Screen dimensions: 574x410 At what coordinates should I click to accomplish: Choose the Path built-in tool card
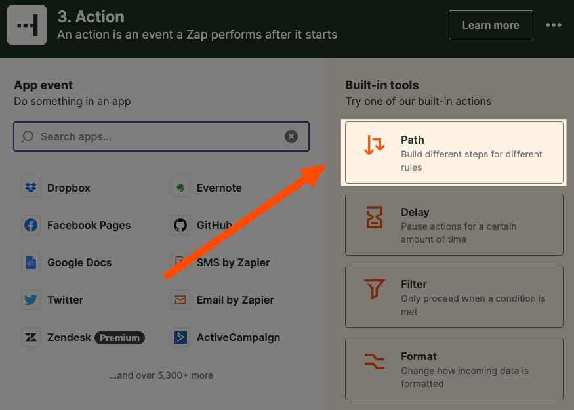[x=454, y=152]
